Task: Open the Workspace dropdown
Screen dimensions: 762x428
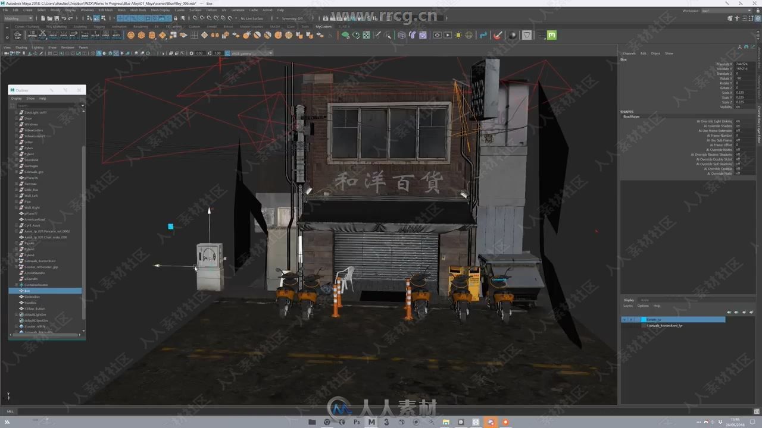Action: [727, 10]
